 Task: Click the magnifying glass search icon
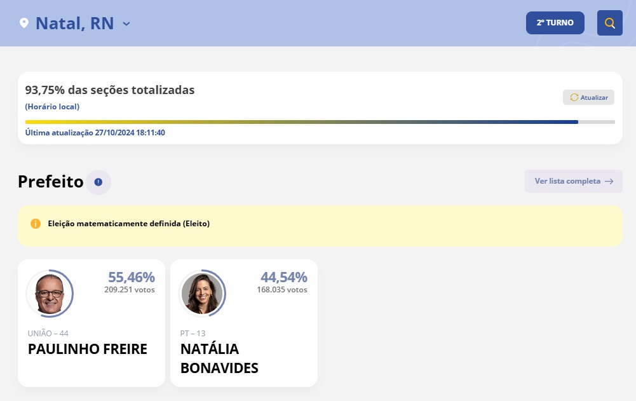[x=610, y=23]
